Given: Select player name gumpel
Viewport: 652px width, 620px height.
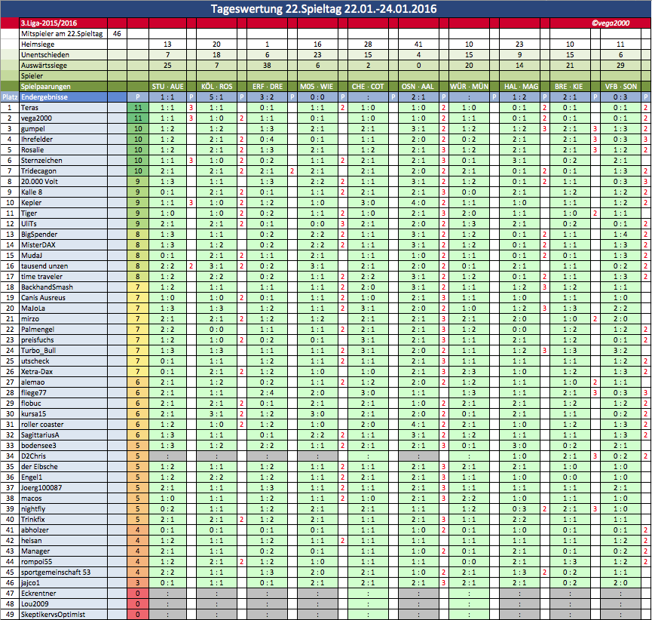Looking at the screenshot, I should click(x=33, y=129).
